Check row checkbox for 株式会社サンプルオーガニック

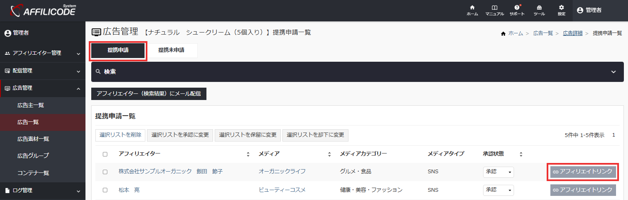[105, 172]
